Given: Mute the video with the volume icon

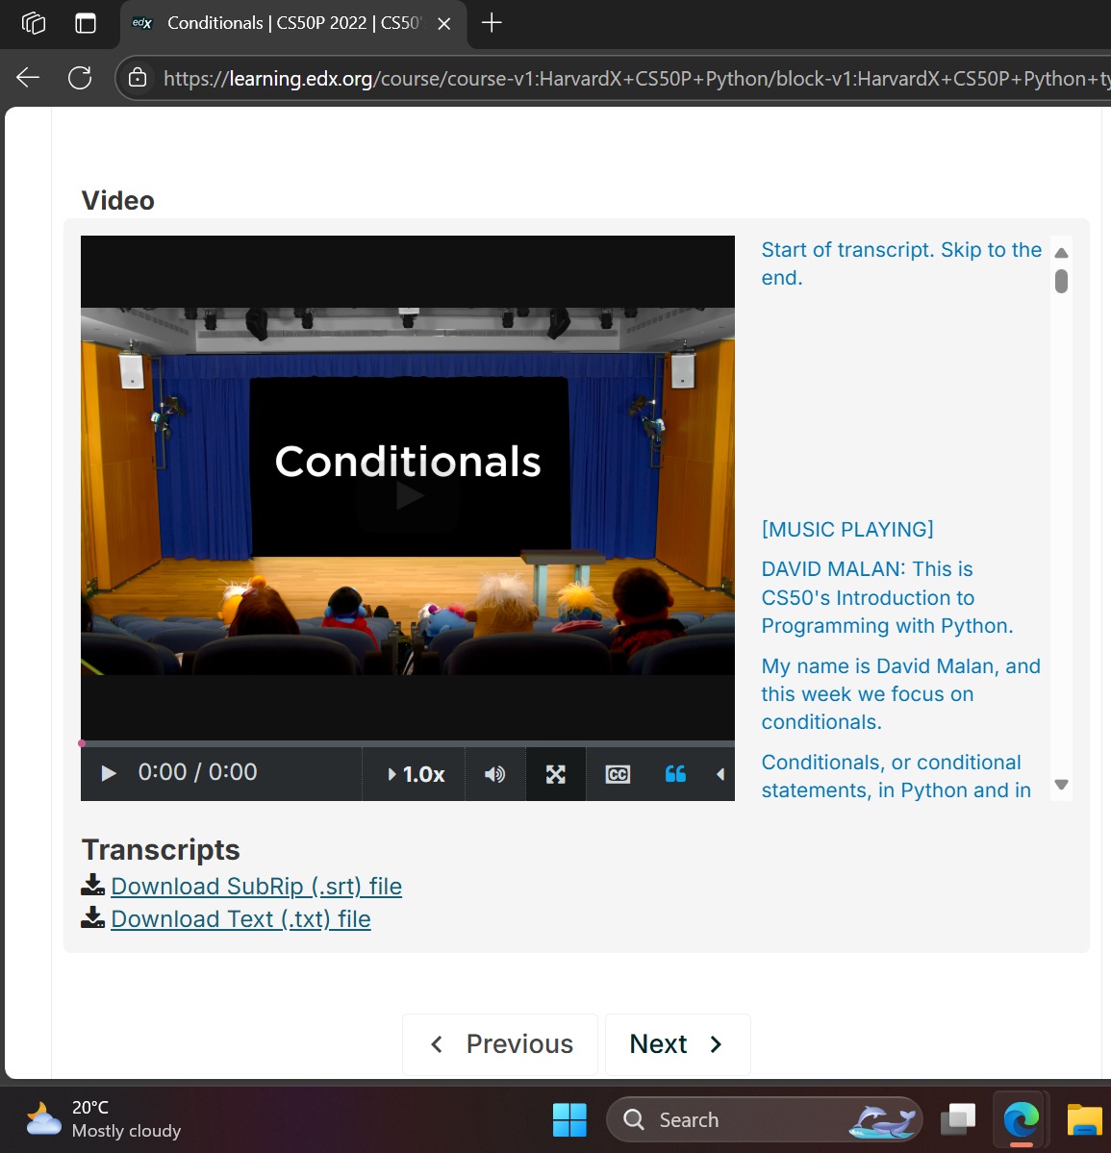Looking at the screenshot, I should [494, 774].
